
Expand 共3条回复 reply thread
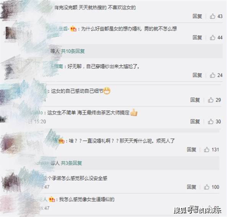coord(71,163)
